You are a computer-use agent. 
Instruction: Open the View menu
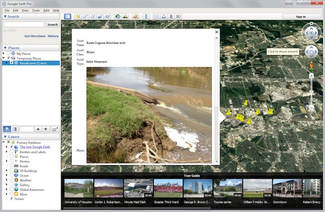pos(25,10)
